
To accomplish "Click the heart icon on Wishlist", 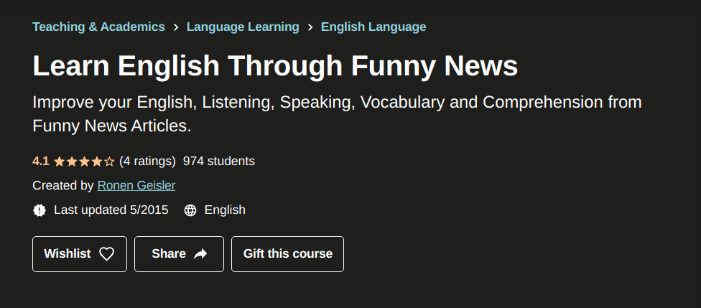I will click(106, 253).
